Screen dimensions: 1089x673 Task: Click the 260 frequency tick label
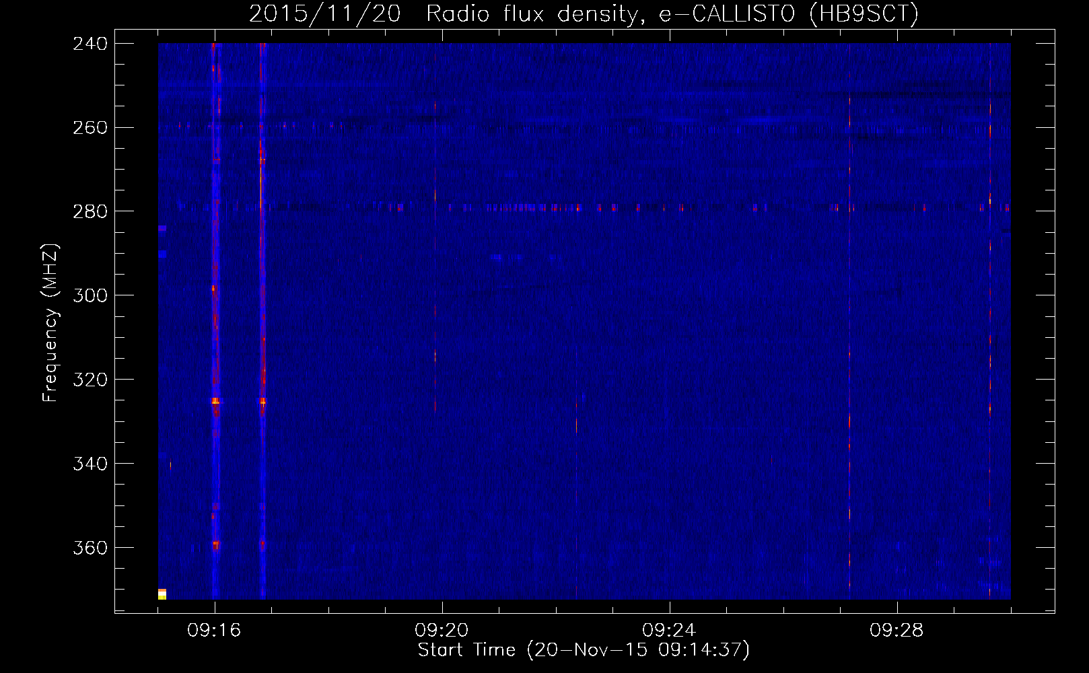point(90,128)
